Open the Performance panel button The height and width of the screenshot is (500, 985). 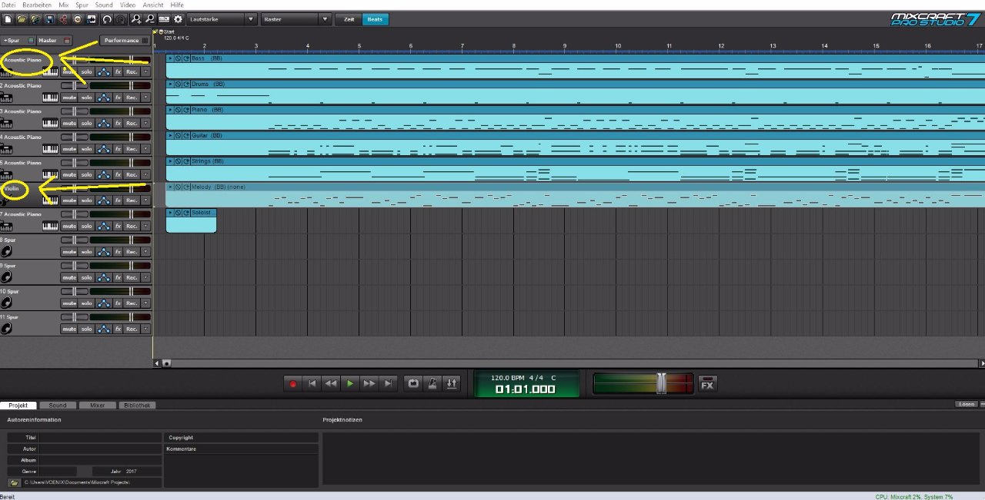[124, 40]
